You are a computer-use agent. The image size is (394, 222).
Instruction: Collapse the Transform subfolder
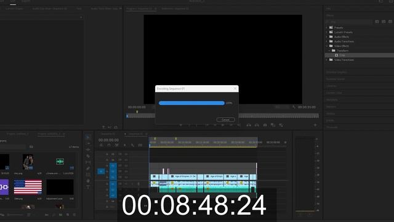pyautogui.click(x=329, y=51)
